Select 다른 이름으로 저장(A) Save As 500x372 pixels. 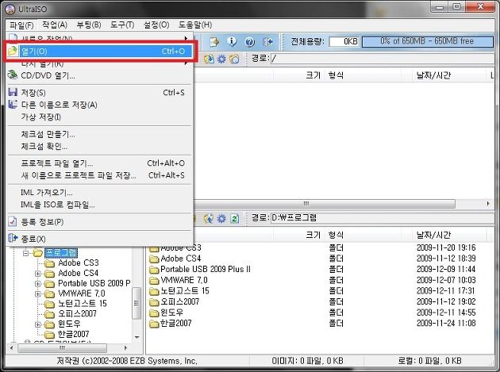coord(99,105)
